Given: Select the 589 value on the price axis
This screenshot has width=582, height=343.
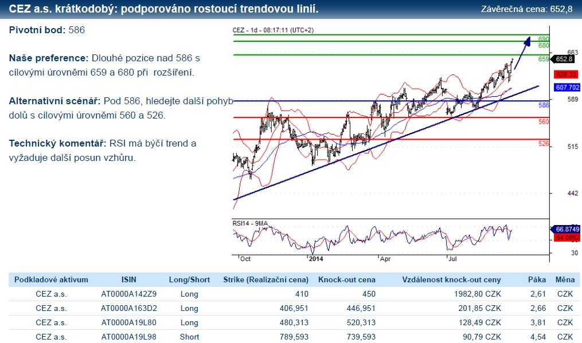Looking at the screenshot, I should coord(573,99).
